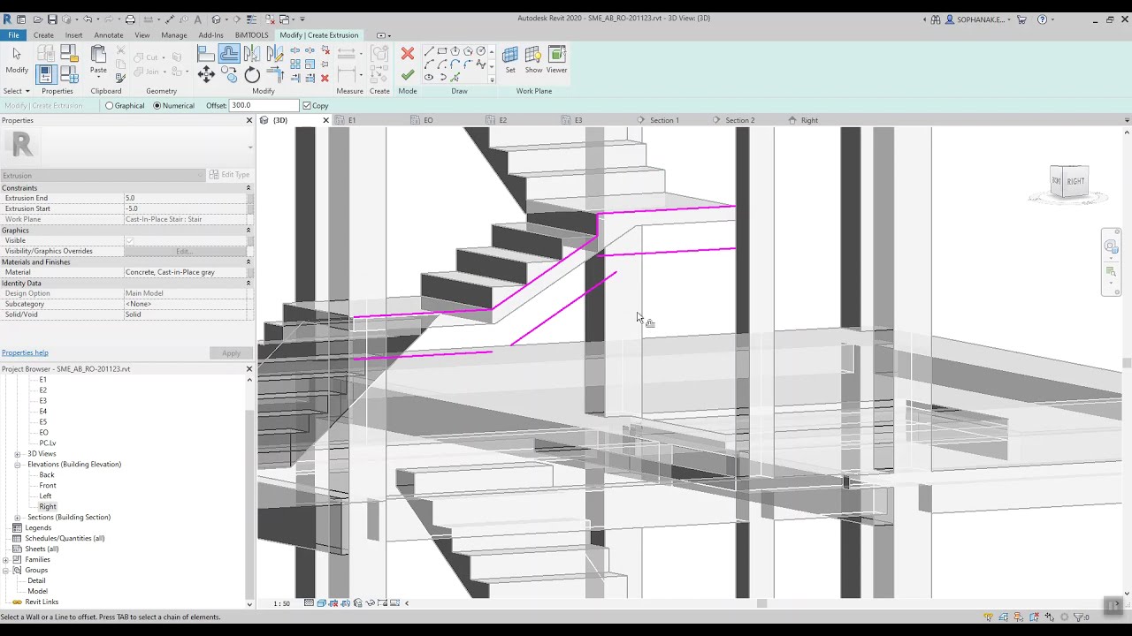Collapse the Graphics section
The width and height of the screenshot is (1132, 636).
(248, 231)
